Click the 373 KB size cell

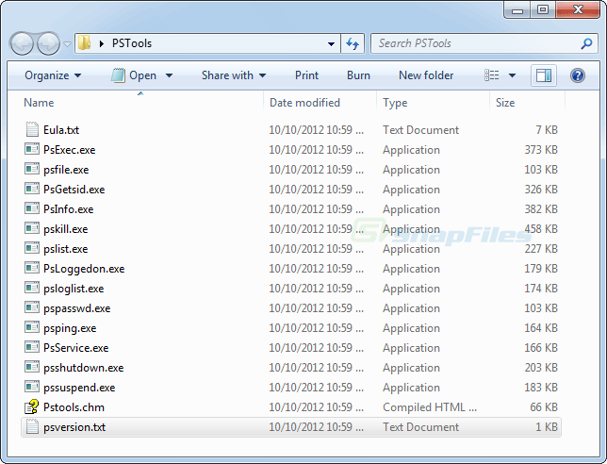[x=541, y=150]
